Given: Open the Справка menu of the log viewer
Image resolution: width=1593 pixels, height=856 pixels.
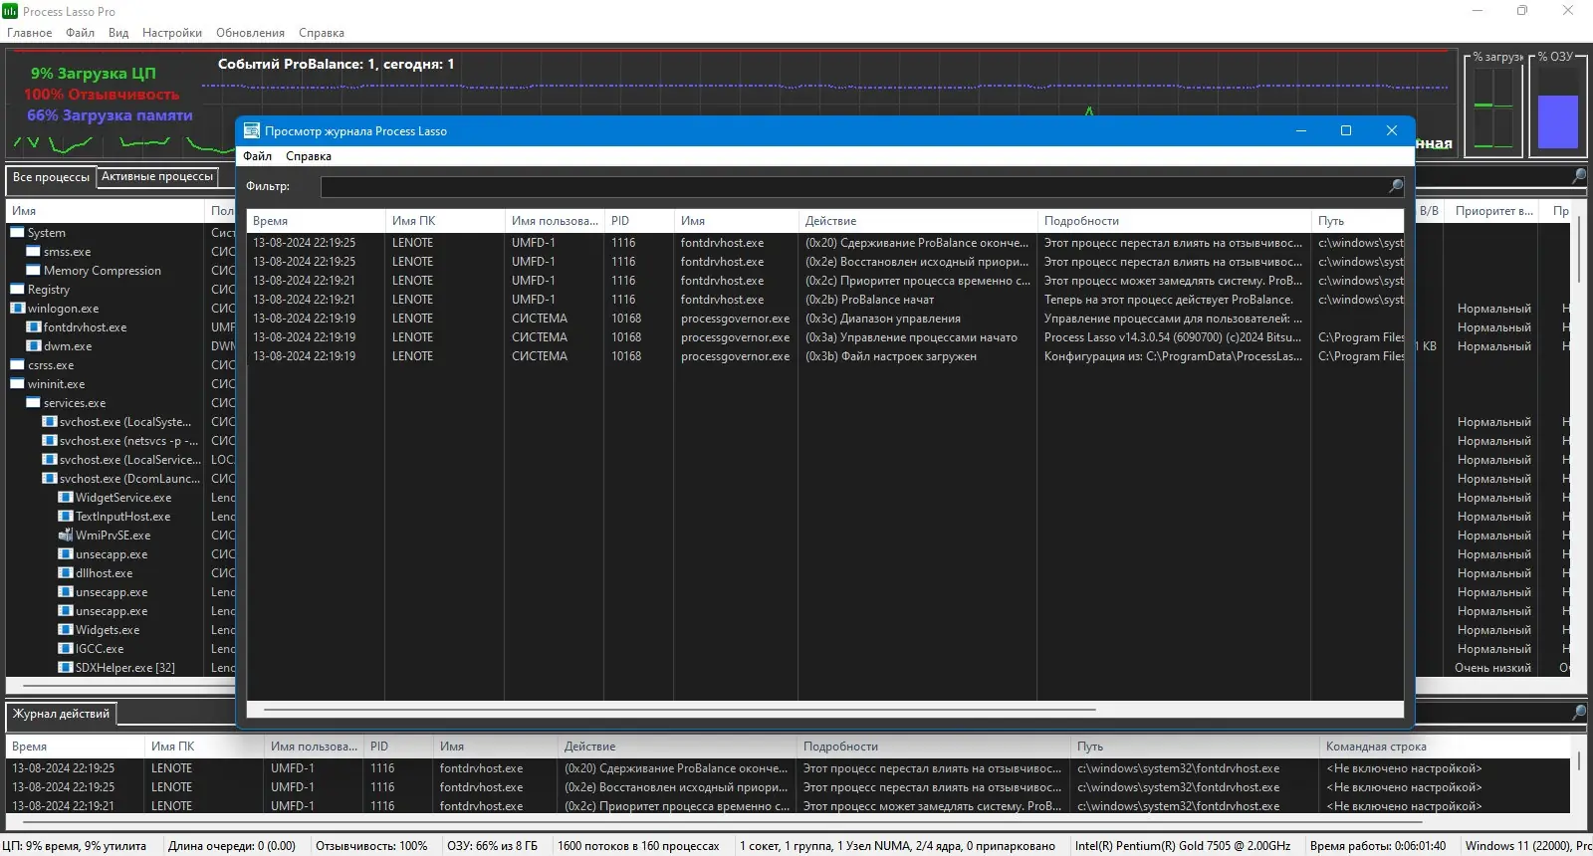Looking at the screenshot, I should (309, 156).
